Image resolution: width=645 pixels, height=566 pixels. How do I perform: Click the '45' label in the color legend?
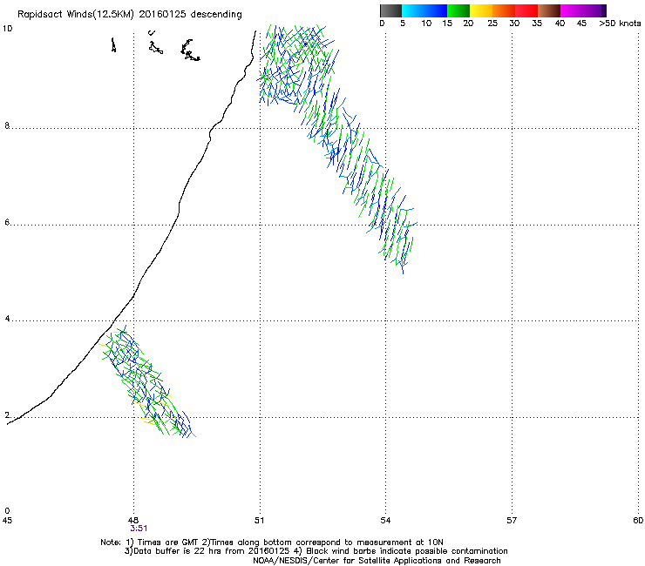(581, 24)
